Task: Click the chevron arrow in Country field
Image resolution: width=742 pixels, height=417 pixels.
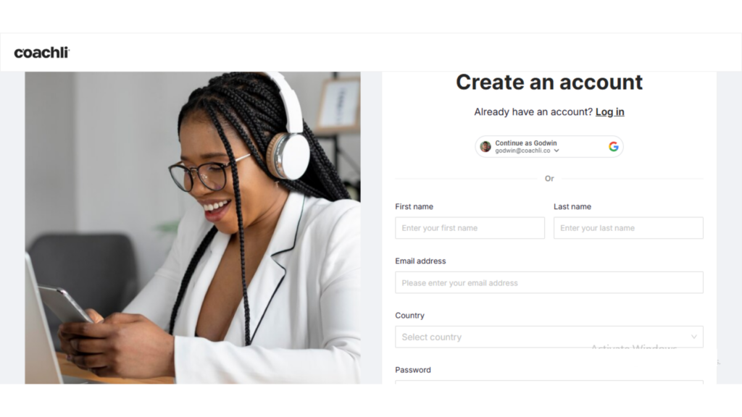Action: 693,337
